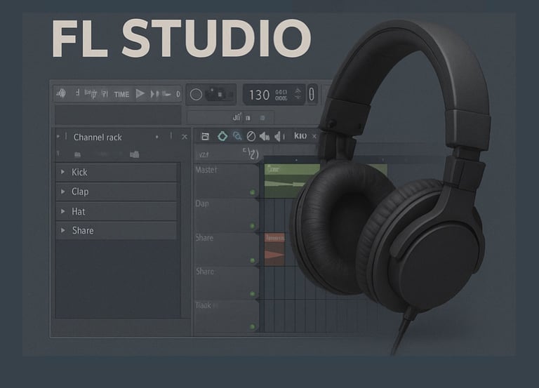The width and height of the screenshot is (539, 388).
Task: Select the Share channel name in the rack
Action: pyautogui.click(x=83, y=231)
